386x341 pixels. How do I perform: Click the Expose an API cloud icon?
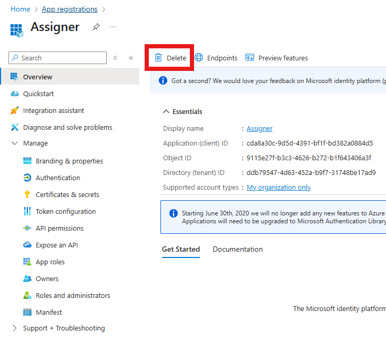coord(27,245)
